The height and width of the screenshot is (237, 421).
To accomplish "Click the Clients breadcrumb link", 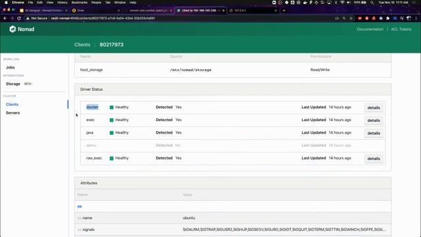I will point(82,45).
